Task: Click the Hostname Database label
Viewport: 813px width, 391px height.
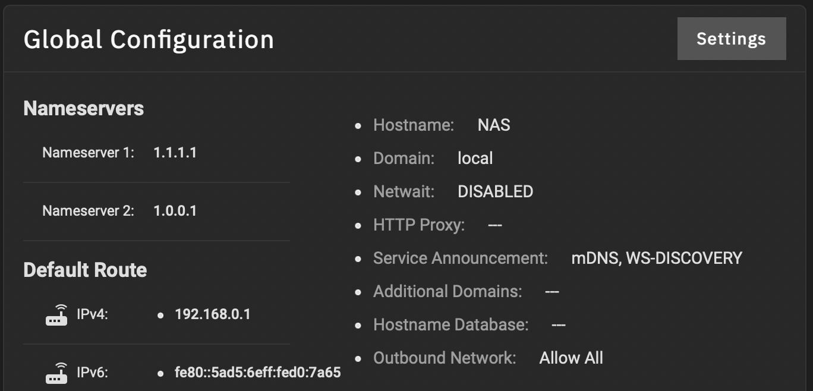Action: (x=450, y=325)
